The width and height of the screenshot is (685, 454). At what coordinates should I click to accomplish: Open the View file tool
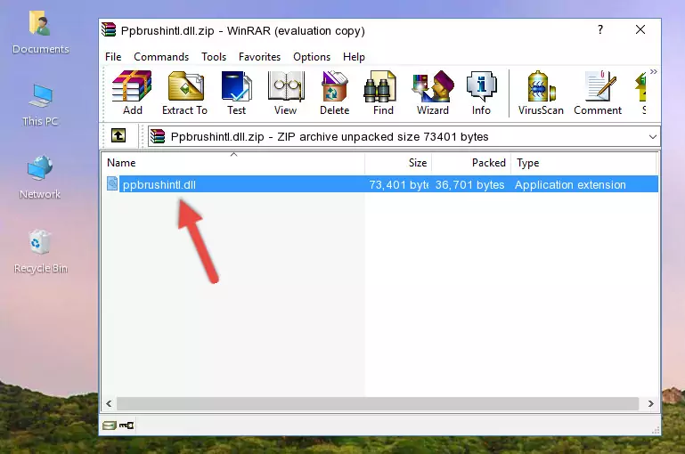[x=286, y=93]
